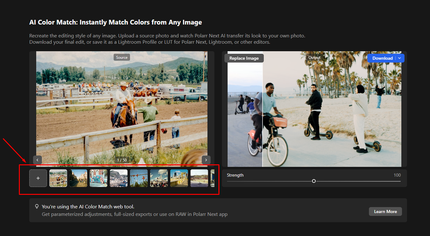The width and height of the screenshot is (430, 236).
Task: Click the blue Download button
Action: [x=383, y=58]
